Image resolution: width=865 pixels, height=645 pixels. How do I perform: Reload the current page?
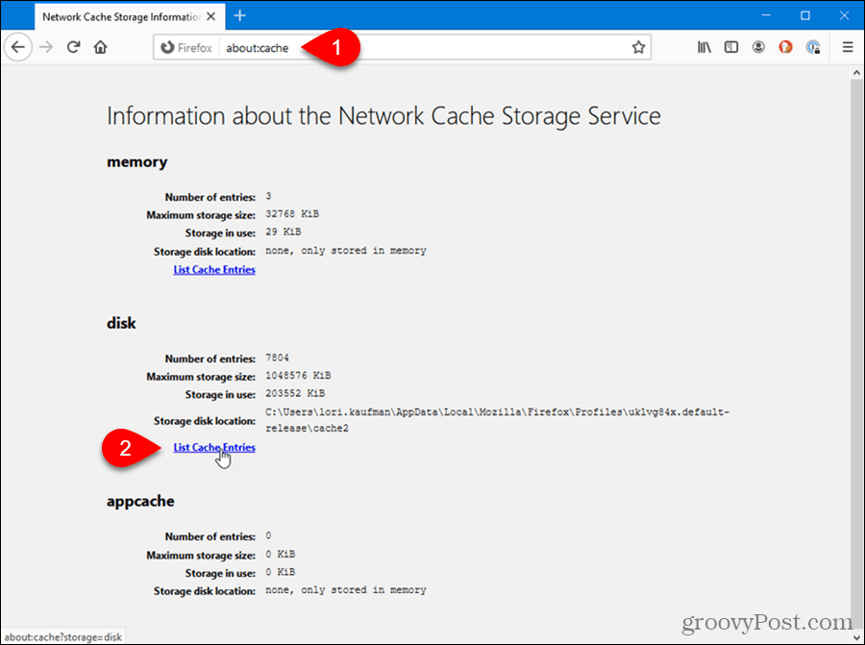point(73,47)
